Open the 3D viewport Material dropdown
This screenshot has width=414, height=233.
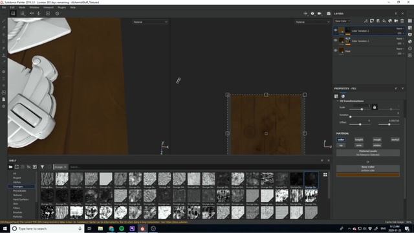click(150, 22)
